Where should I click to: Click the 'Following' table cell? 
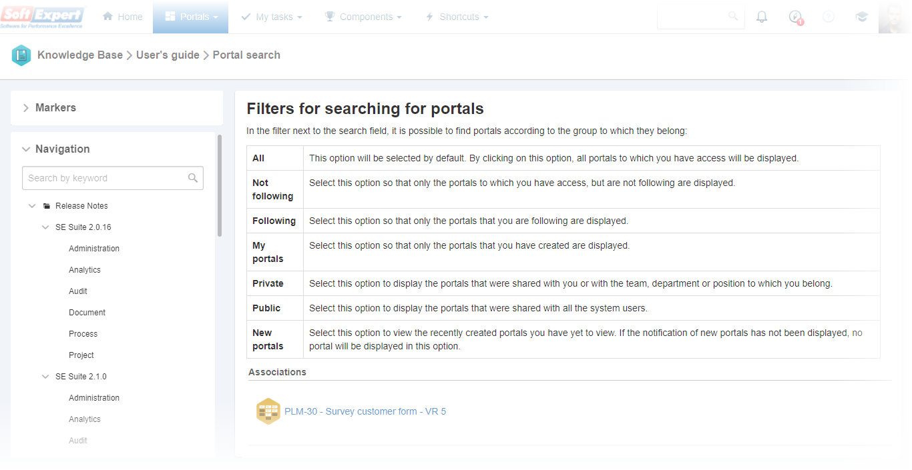[x=275, y=221]
